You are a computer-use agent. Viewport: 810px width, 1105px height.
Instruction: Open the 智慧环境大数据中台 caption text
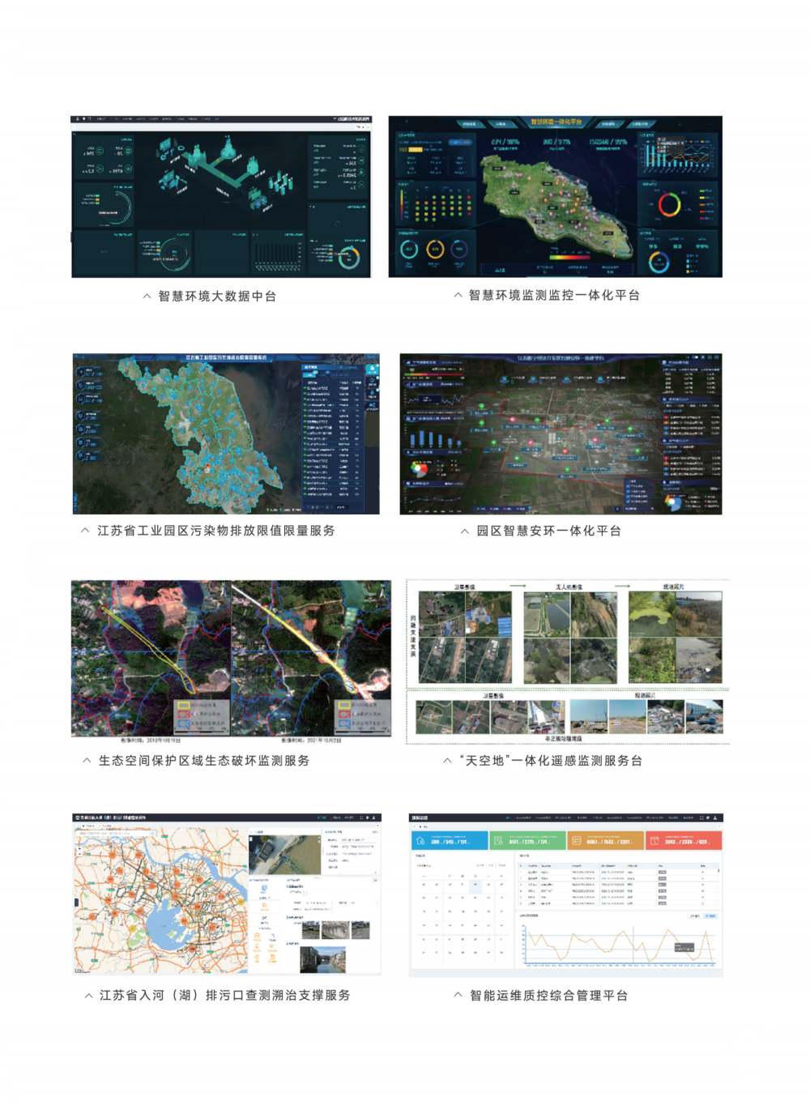click(x=217, y=297)
